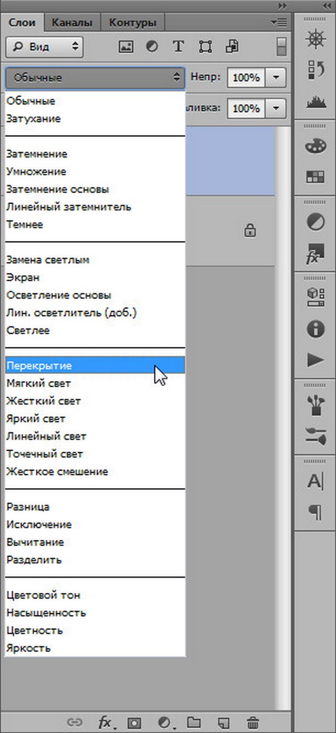Create a new layer icon
This screenshot has height=733, width=336.
pos(223,722)
